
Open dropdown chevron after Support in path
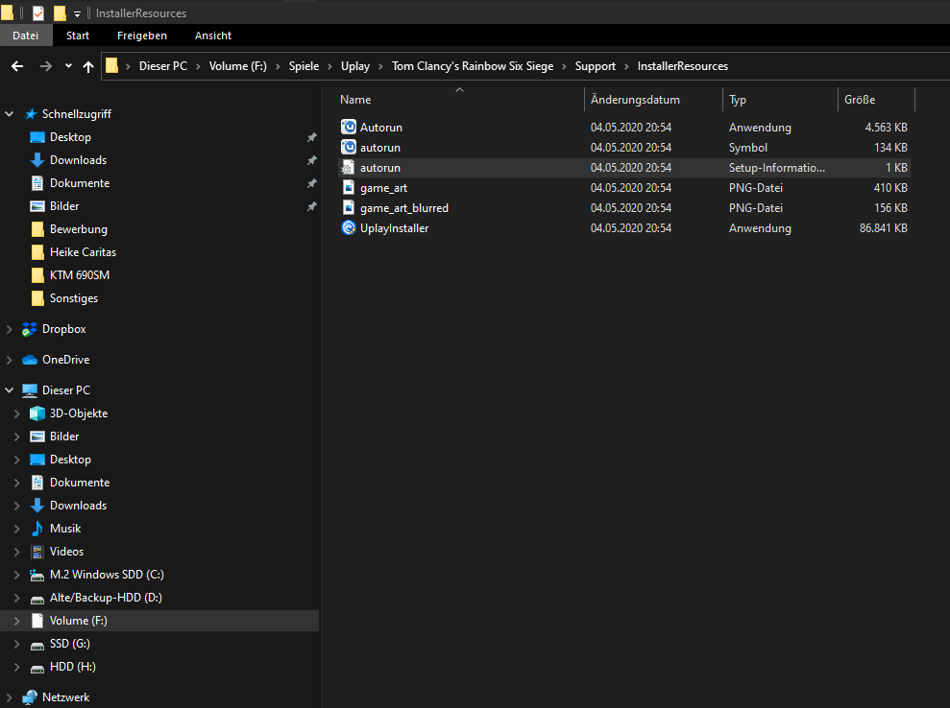coord(626,66)
